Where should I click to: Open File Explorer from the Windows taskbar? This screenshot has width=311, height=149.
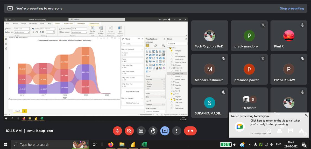[122, 144]
